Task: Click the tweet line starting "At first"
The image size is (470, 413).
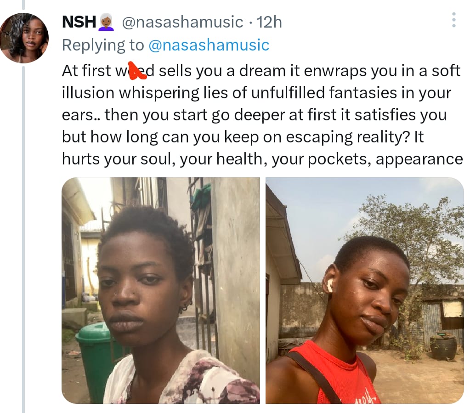Action: [261, 71]
